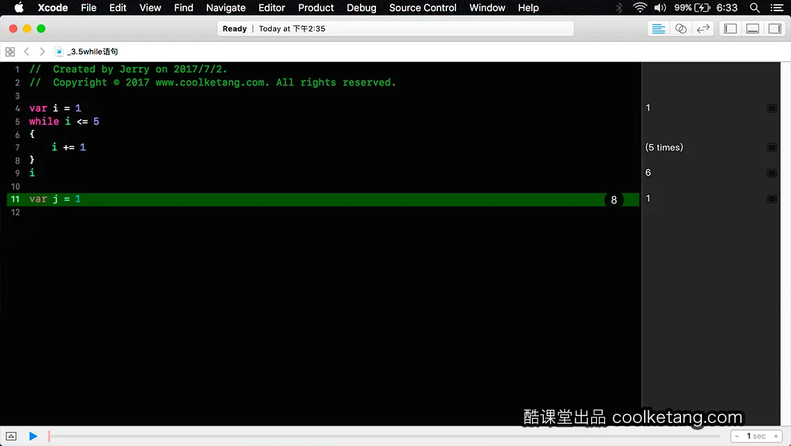The height and width of the screenshot is (446, 791).
Task: Open the Navigate menu
Action: pos(226,8)
